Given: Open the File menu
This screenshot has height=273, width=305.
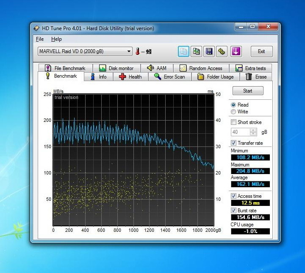Looking at the screenshot, I should point(40,39).
